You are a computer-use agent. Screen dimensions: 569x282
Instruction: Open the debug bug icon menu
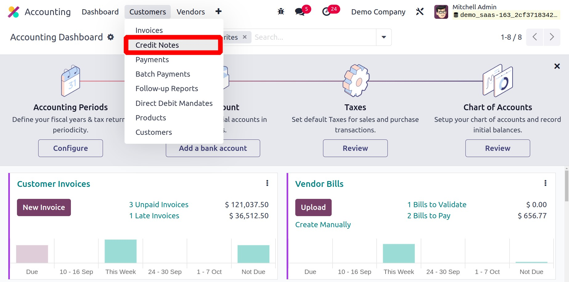point(281,12)
